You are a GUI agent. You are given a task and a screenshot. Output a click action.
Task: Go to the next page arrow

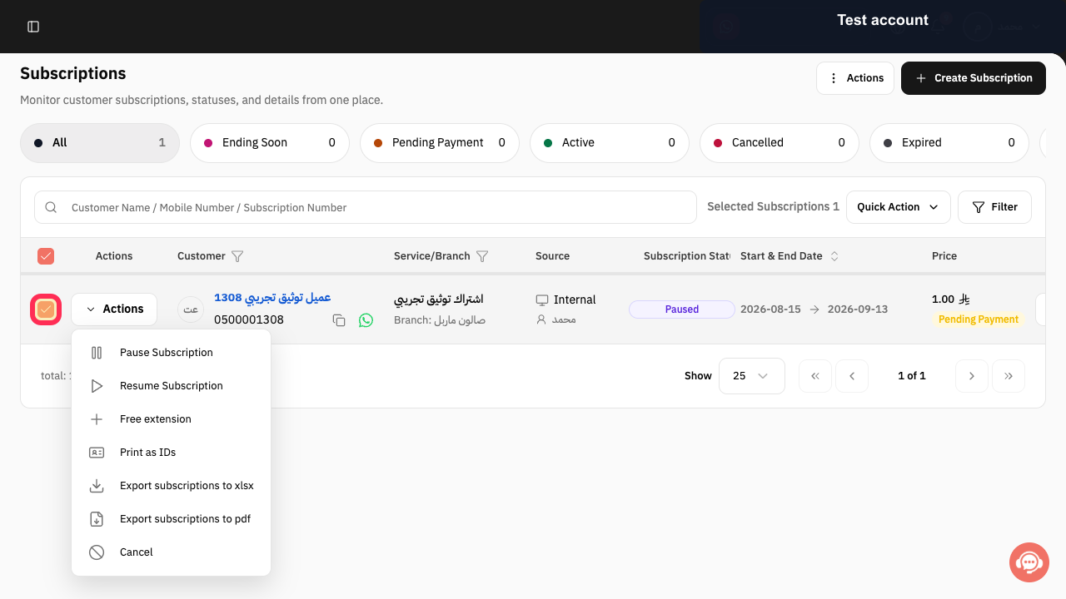click(972, 376)
